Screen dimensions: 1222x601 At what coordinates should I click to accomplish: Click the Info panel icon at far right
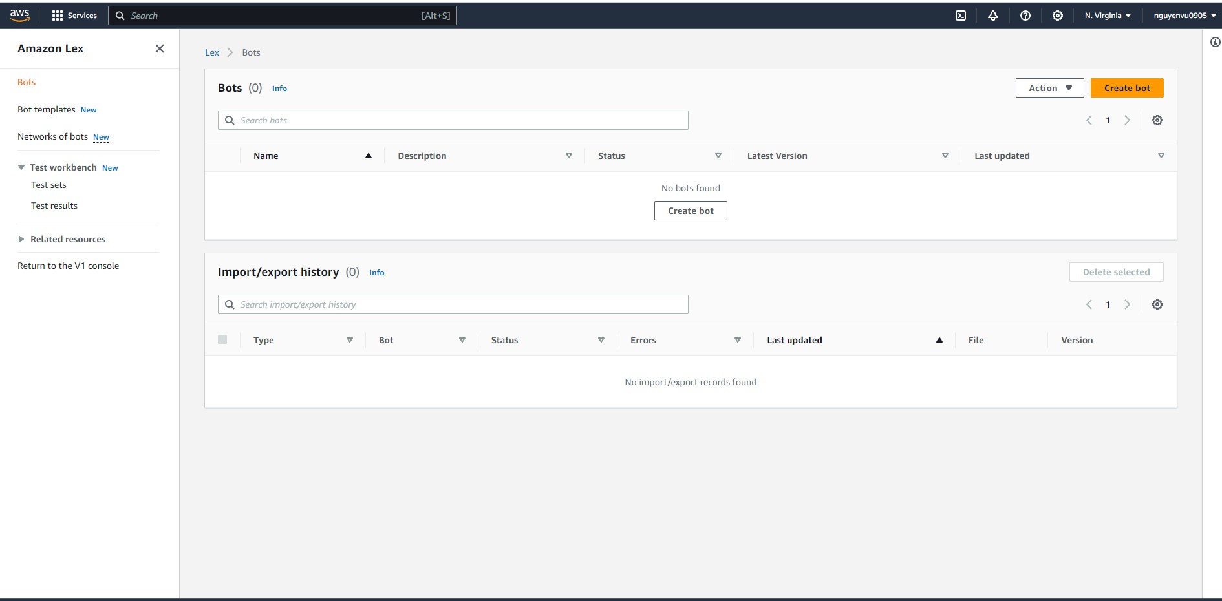pyautogui.click(x=1214, y=41)
